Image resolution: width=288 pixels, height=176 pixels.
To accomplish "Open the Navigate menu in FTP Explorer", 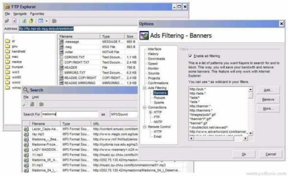I will pos(20,14).
